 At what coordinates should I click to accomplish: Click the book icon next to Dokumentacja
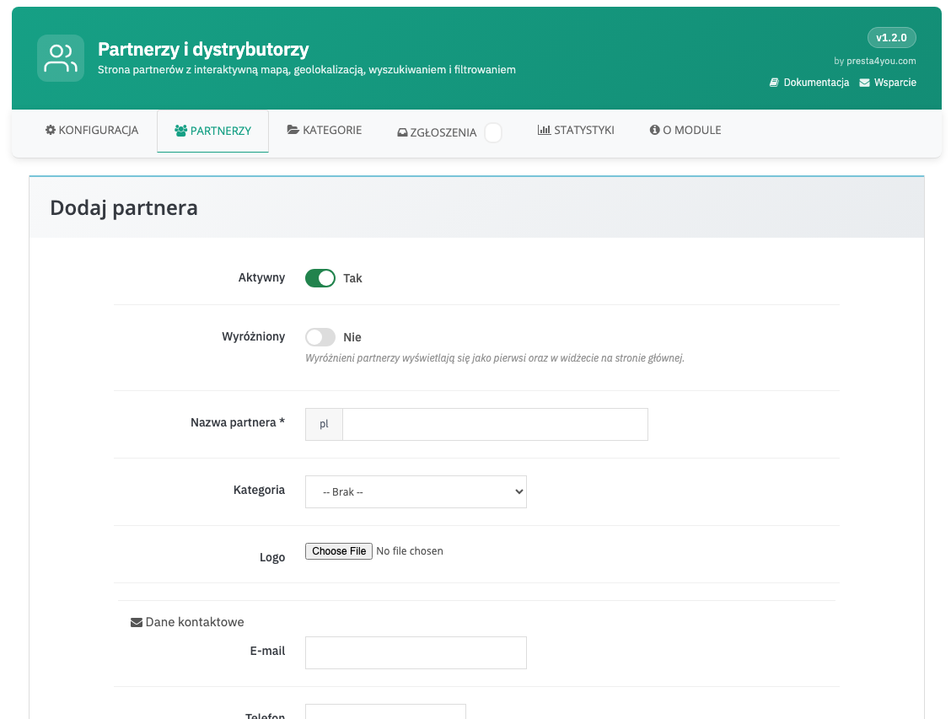tap(774, 83)
